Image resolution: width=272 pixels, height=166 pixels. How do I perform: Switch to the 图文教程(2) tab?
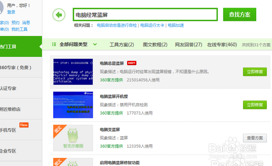tap(155, 45)
